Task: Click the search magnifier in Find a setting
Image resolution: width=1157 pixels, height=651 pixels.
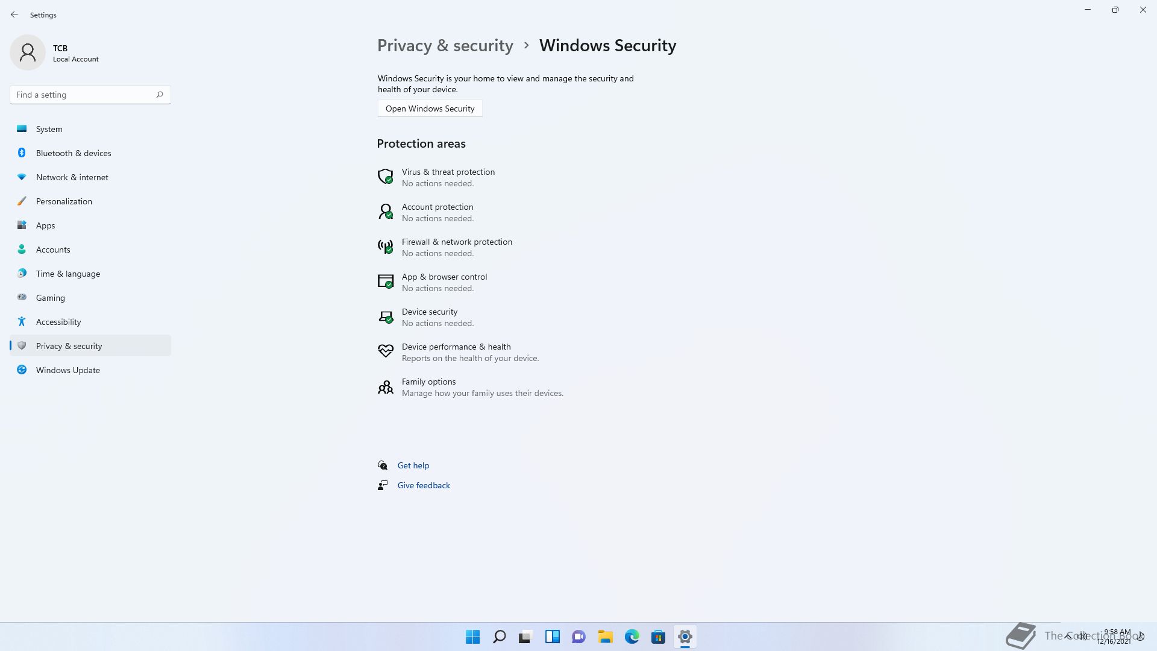Action: tap(160, 95)
